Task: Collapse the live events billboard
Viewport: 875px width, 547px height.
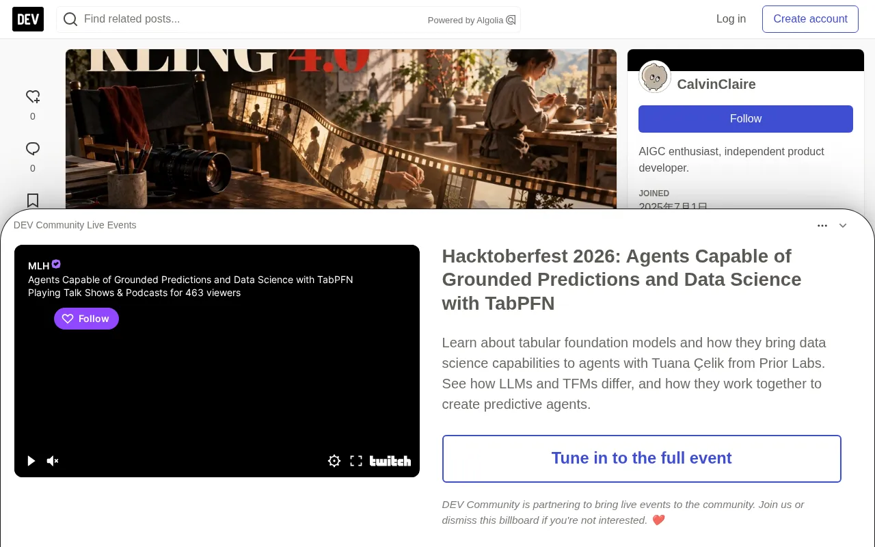Action: click(x=843, y=226)
